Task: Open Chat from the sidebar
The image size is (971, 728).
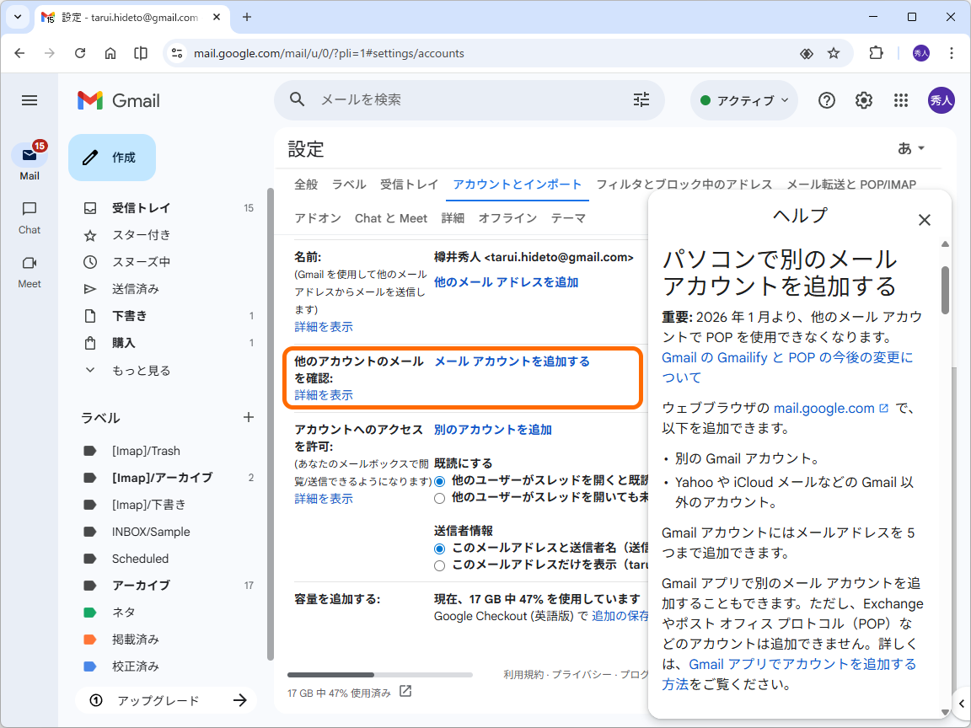Action: (29, 217)
